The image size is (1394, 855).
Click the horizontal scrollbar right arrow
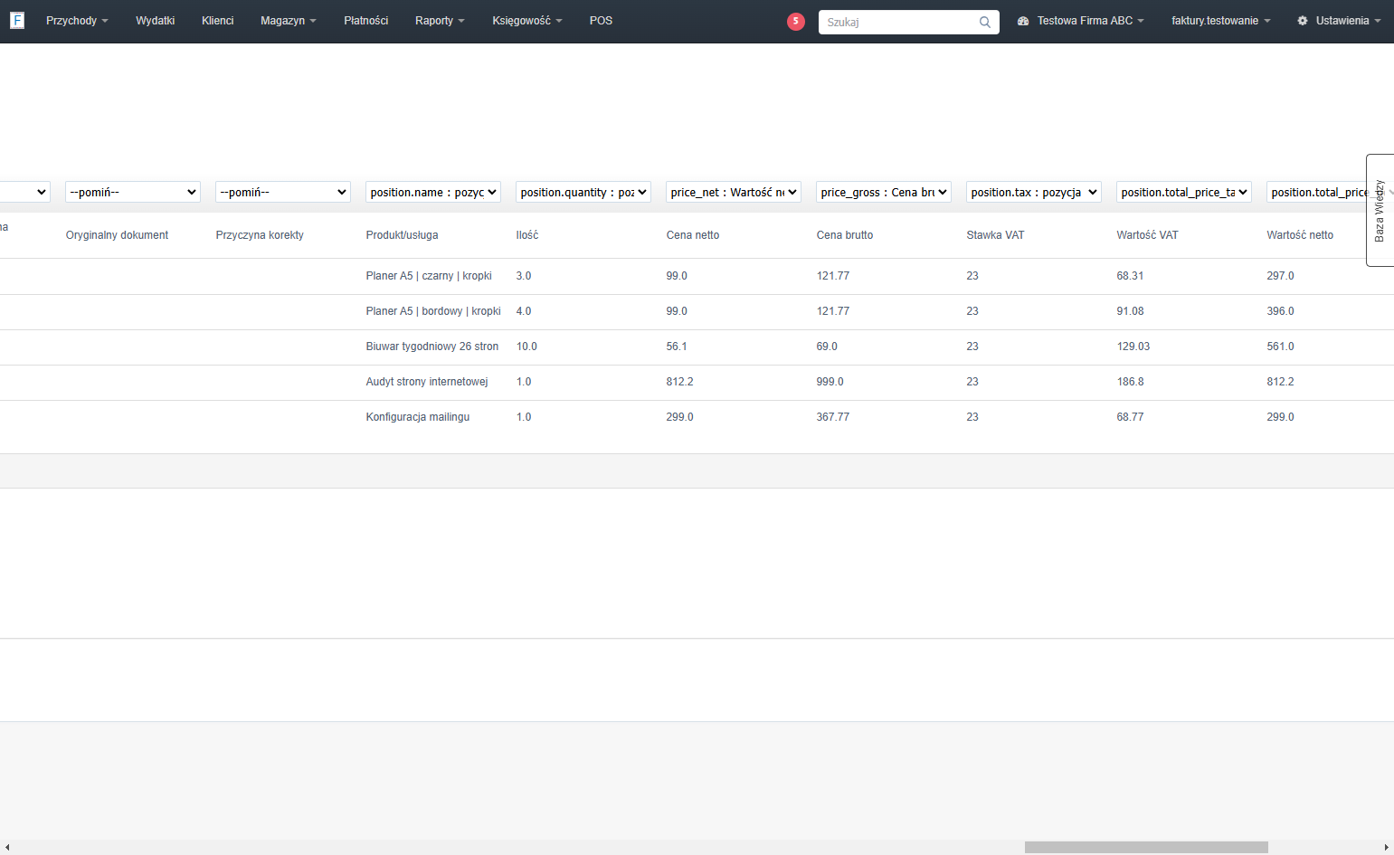(x=1387, y=848)
